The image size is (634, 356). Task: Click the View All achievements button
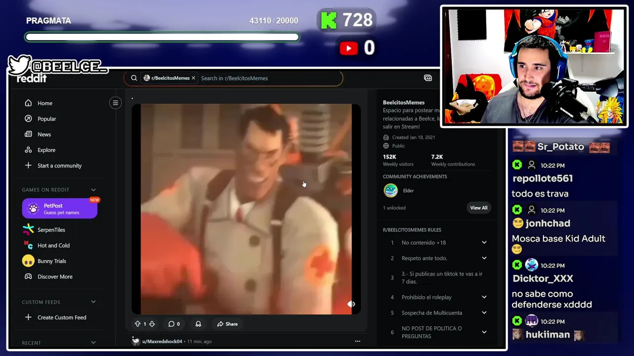pos(478,208)
